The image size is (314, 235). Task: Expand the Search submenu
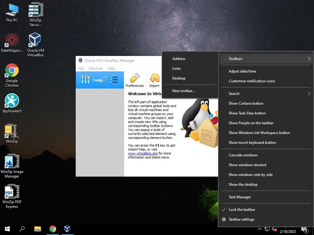266,94
